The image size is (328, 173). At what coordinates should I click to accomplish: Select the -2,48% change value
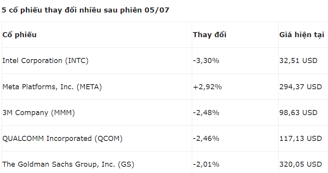206,113
